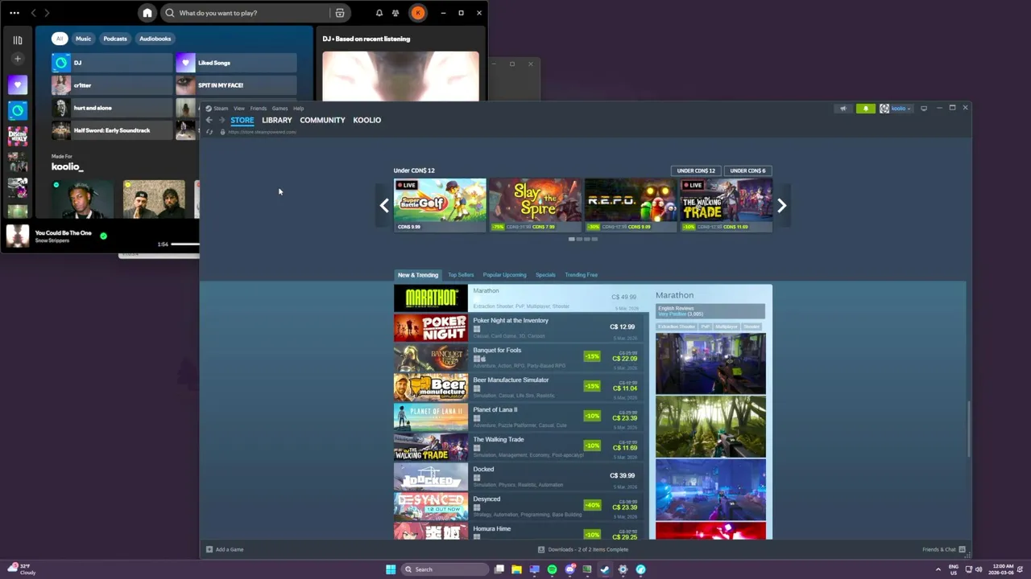Toggle liked checkmark for current Spotify song
1031x579 pixels.
[103, 236]
